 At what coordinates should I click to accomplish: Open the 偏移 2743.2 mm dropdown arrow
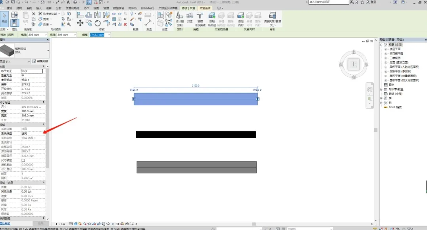pyautogui.click(x=109, y=35)
